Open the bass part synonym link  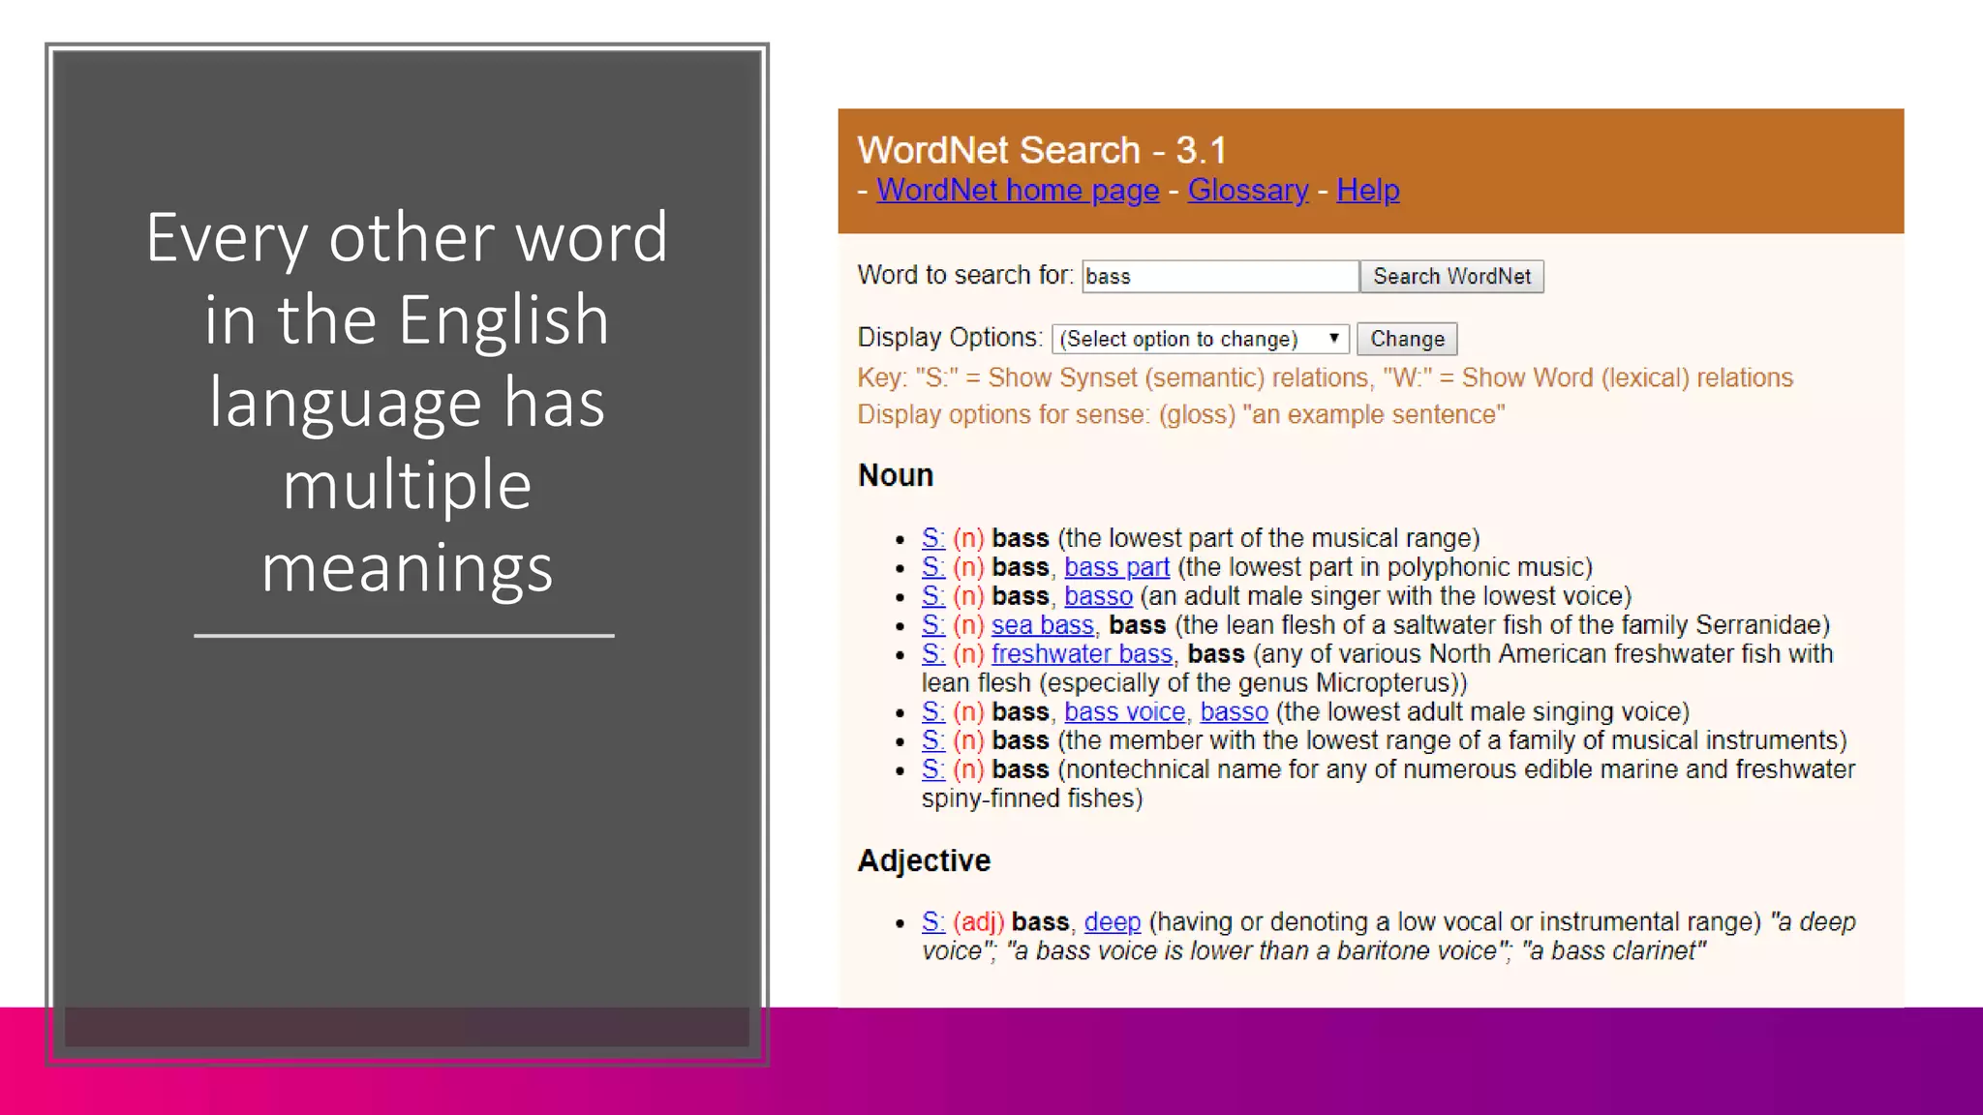pos(1116,567)
